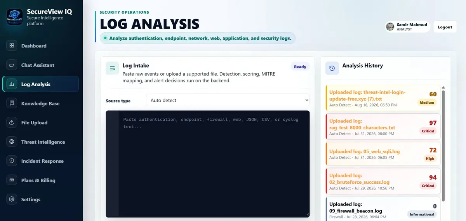
Task: Click timestamp Aug 18, 2026, 06:50 PM
Action: click(376, 105)
